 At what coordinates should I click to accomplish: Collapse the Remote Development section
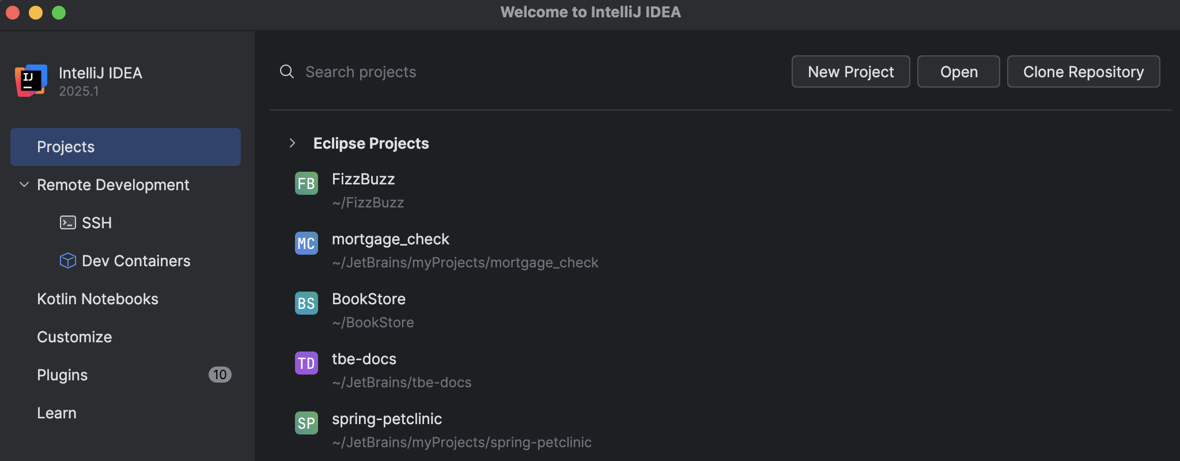pyautogui.click(x=24, y=184)
